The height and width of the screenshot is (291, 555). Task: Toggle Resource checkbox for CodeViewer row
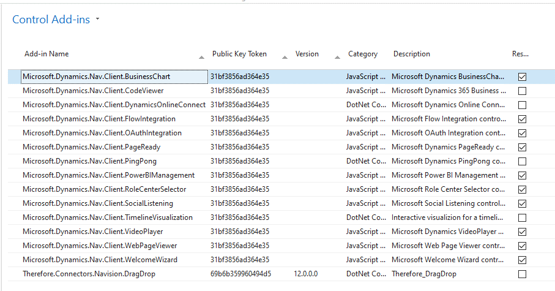[x=522, y=91]
